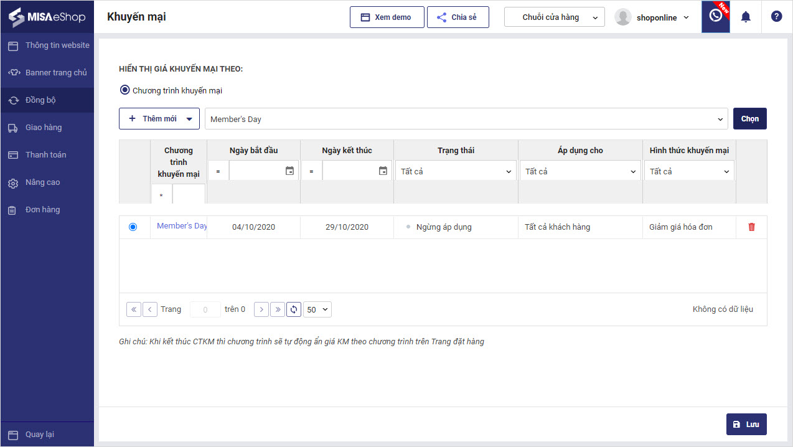Click the refresh table icon
The height and width of the screenshot is (447, 793).
point(294,309)
